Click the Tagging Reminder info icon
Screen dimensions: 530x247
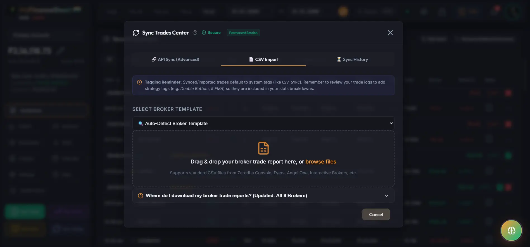tap(139, 82)
